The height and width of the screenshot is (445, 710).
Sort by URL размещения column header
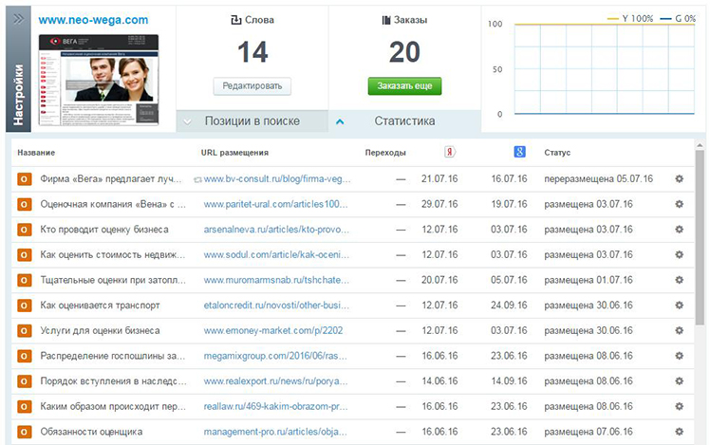coord(234,153)
